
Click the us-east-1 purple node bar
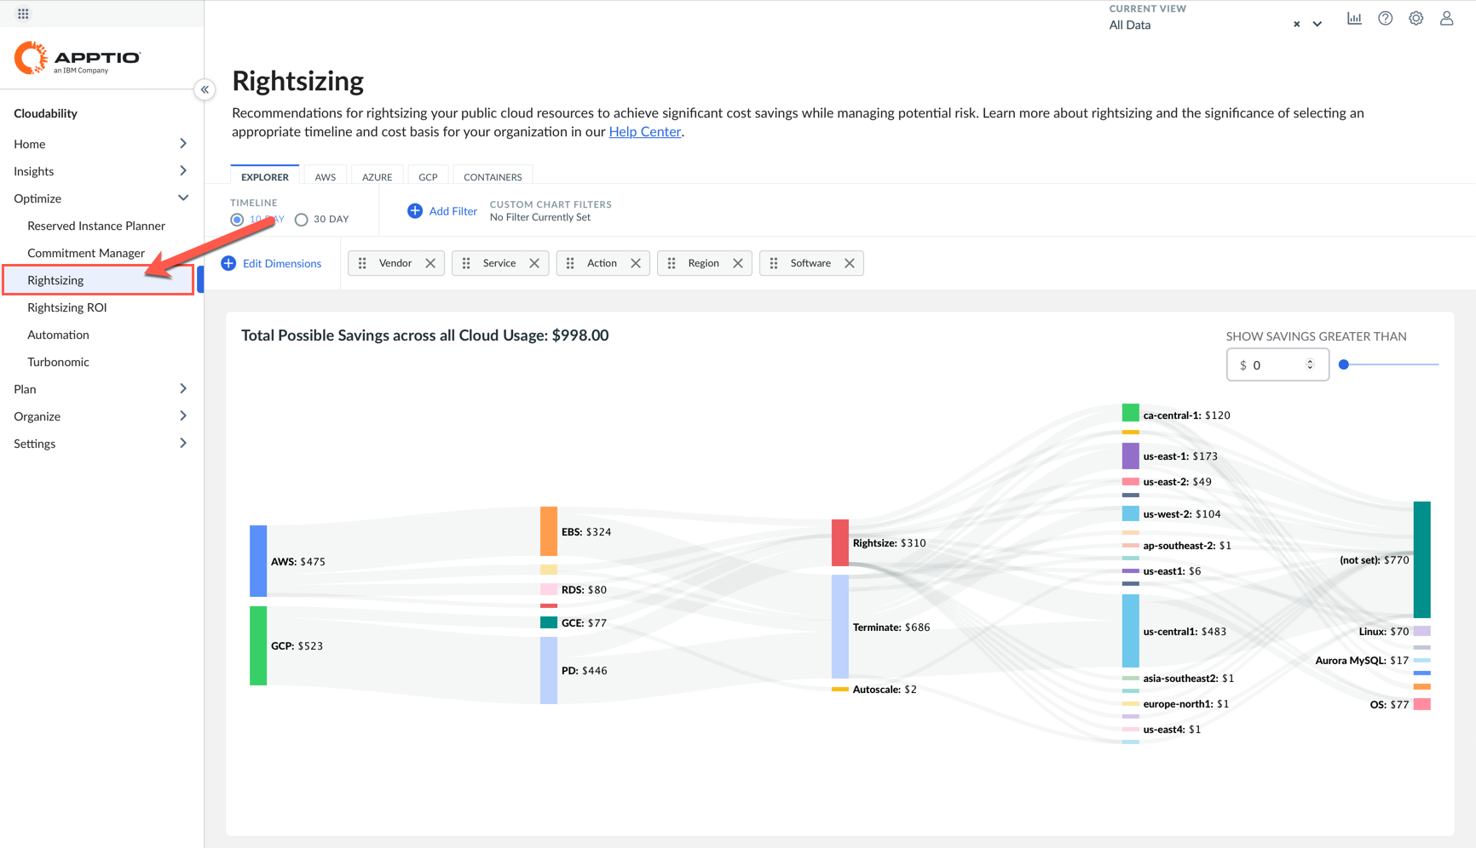1131,456
